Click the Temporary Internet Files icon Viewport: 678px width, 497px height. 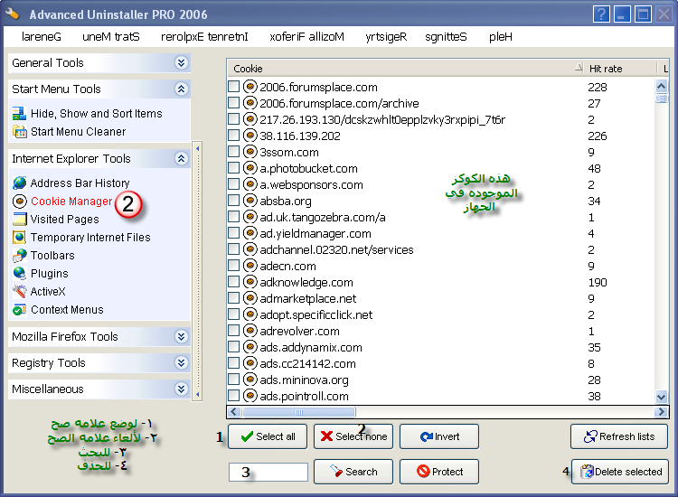tap(20, 238)
